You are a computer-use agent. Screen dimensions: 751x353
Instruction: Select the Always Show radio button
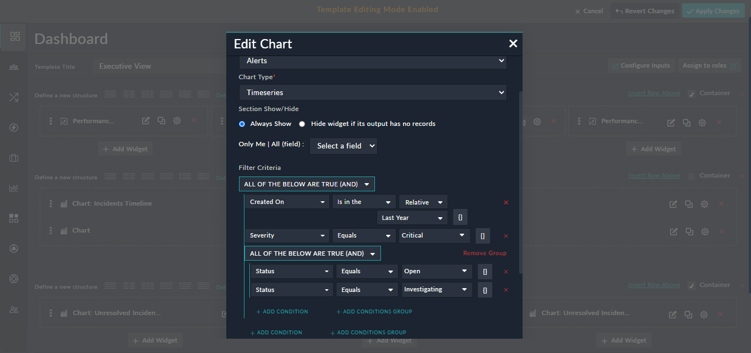[x=242, y=124]
